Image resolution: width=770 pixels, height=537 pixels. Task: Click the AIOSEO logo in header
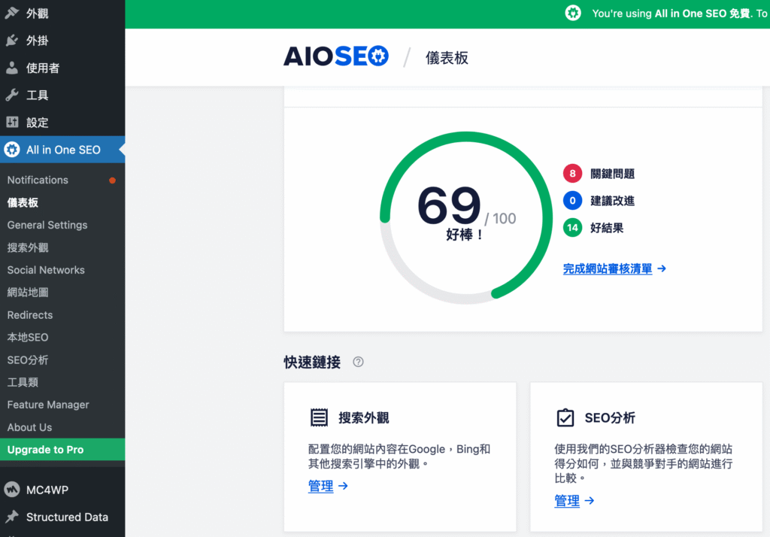(336, 56)
